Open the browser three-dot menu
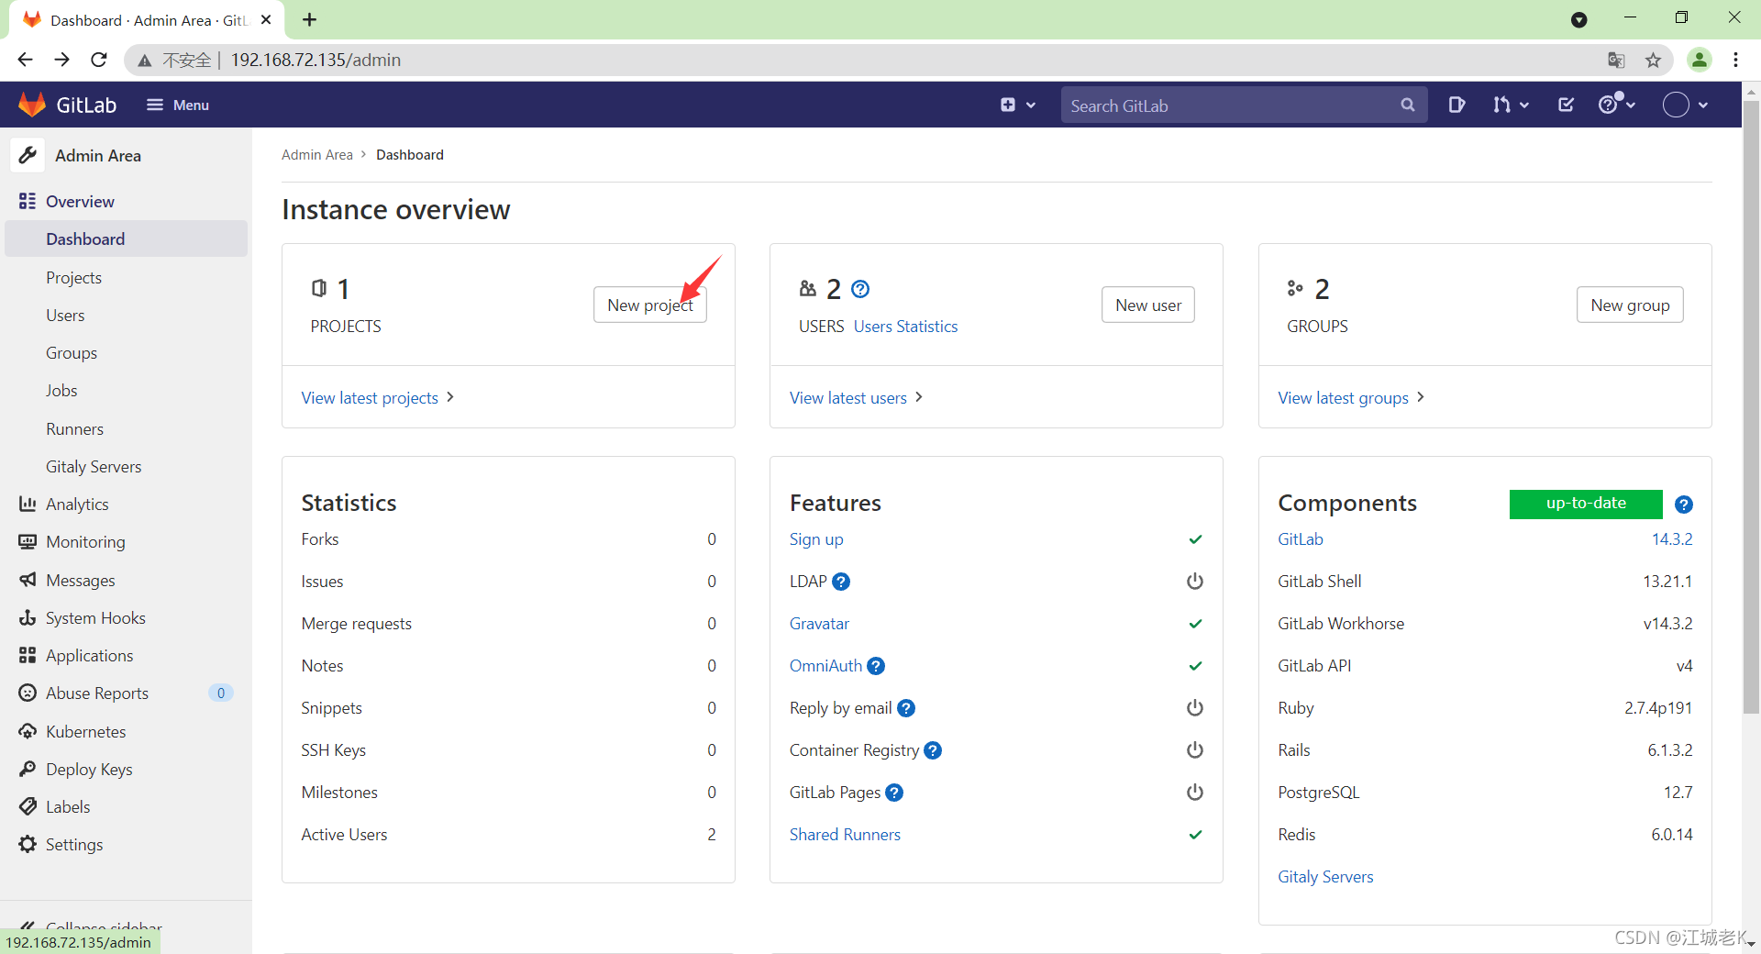 (1735, 60)
